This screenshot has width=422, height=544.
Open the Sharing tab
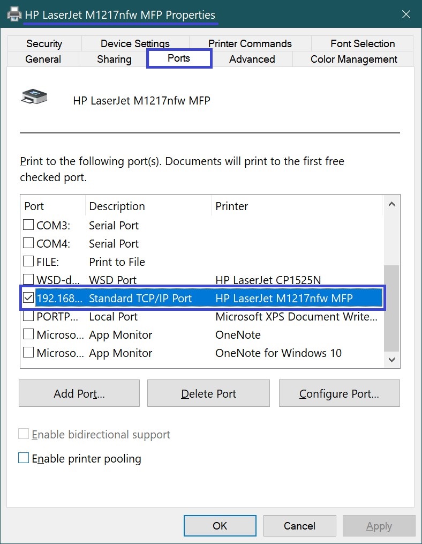(x=114, y=59)
